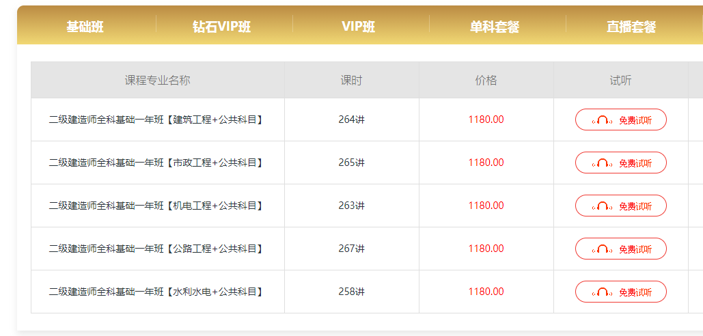Open course 二级建造师全科基础一年班【建筑工程+公共科目】
Screen dimensions: 703x336
click(156, 120)
